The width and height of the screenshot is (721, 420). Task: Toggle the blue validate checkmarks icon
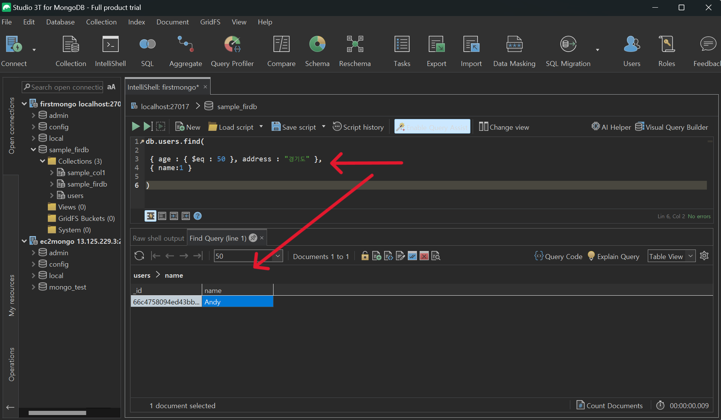click(412, 256)
